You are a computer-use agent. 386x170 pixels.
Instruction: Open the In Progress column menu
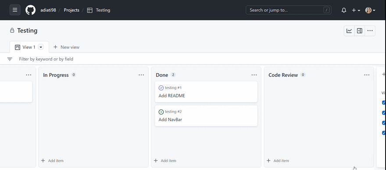click(141, 75)
